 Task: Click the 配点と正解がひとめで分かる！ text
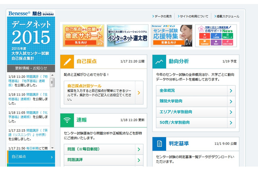87,75
